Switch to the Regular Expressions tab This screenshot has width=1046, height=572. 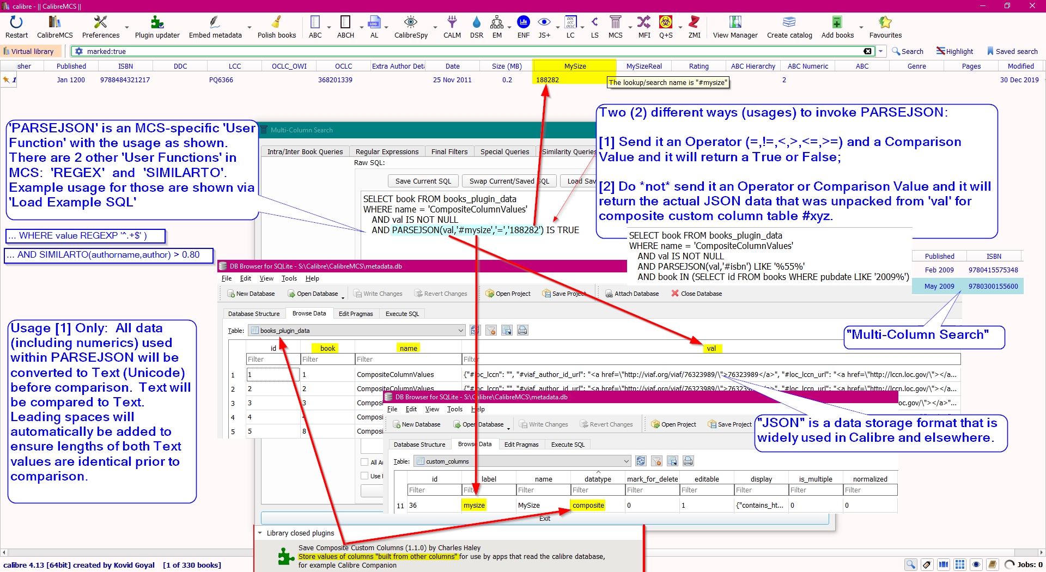pyautogui.click(x=387, y=151)
